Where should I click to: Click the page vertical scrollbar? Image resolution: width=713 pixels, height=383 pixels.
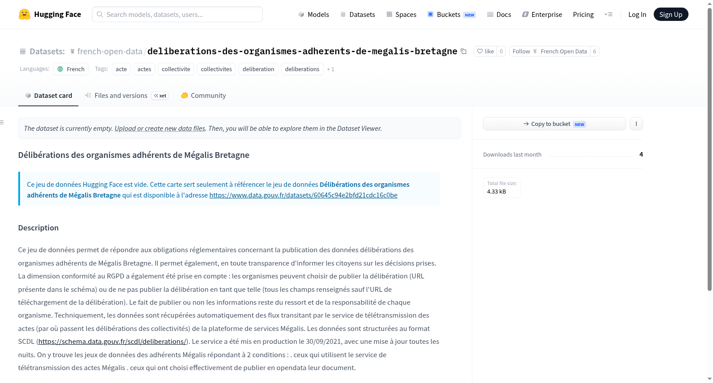point(710,149)
